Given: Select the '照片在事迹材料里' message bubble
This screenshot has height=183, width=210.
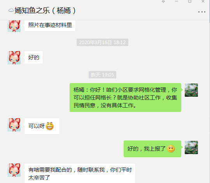Looking at the screenshot, I should 50,25.
